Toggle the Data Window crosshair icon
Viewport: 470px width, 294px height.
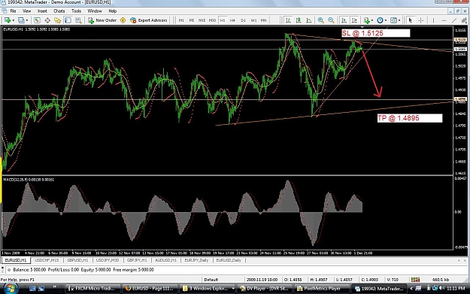pos(47,20)
